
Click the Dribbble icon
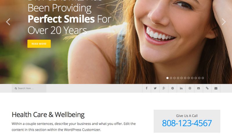point(190,88)
